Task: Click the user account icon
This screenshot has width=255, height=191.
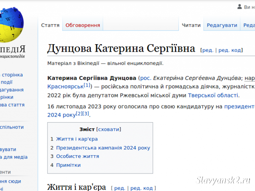Action: tap(239, 7)
